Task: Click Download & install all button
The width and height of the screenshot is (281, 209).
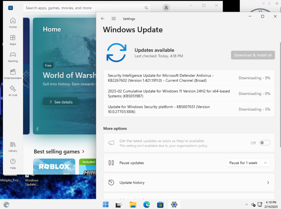Action: pos(253,55)
